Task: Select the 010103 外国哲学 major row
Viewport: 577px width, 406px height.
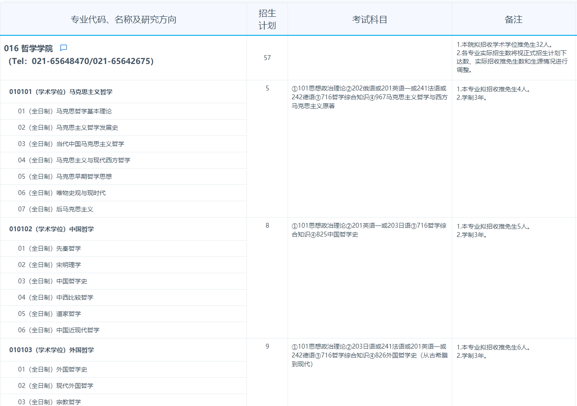Action: pyautogui.click(x=52, y=350)
